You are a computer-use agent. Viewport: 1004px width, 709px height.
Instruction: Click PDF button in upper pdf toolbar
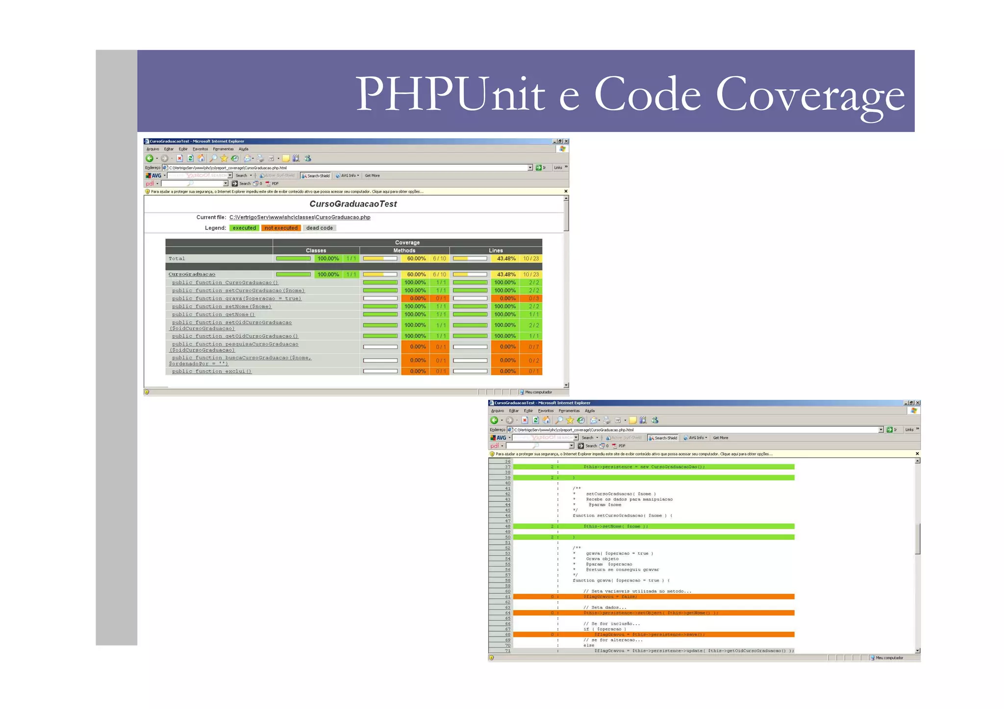tap(272, 183)
